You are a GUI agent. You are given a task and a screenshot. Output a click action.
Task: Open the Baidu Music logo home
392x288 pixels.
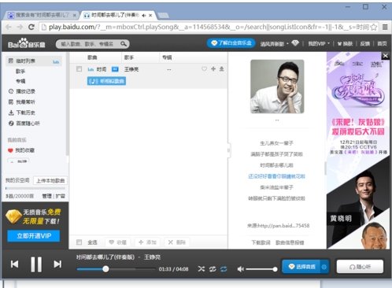26,43
